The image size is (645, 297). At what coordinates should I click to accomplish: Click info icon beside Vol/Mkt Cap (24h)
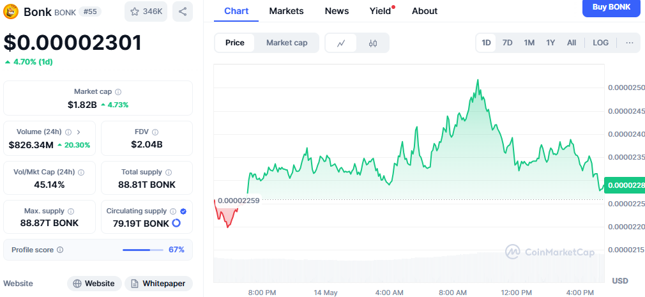pyautogui.click(x=82, y=172)
